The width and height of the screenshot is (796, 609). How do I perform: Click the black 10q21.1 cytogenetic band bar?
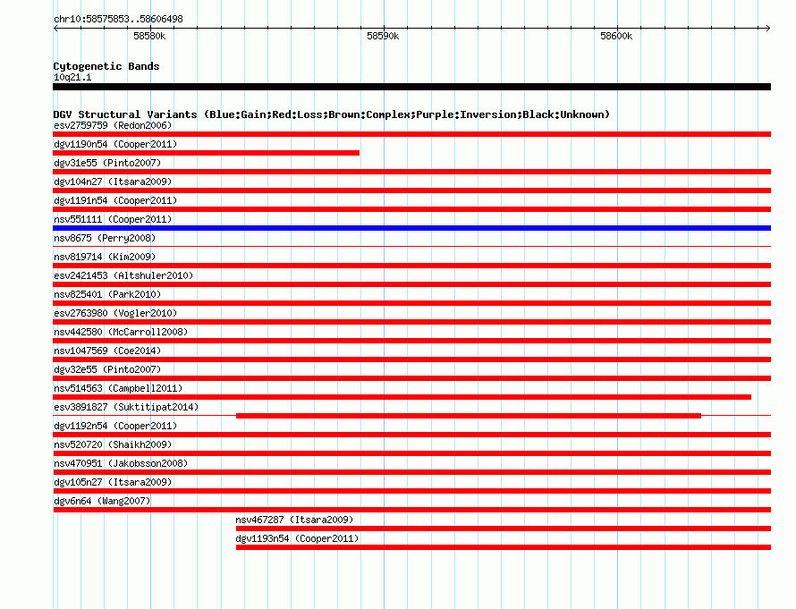(x=411, y=87)
